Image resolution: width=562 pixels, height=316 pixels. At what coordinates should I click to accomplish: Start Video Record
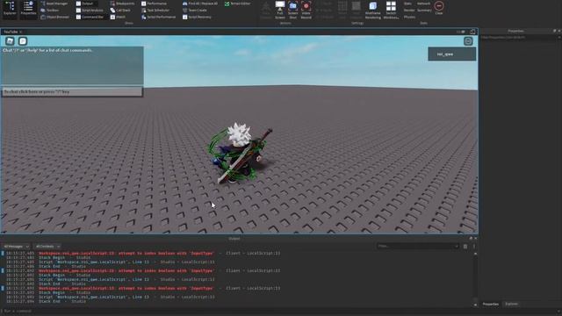point(306,10)
